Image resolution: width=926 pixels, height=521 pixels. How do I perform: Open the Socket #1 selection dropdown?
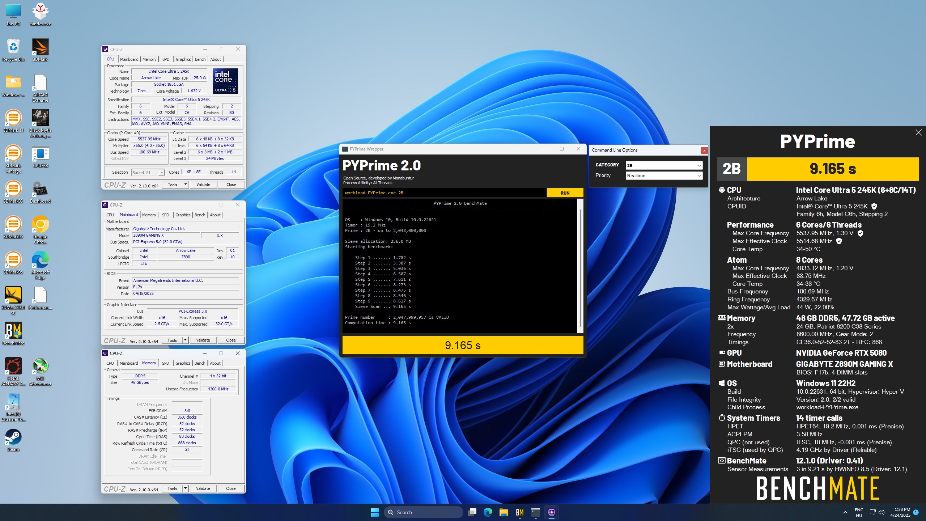tap(148, 173)
